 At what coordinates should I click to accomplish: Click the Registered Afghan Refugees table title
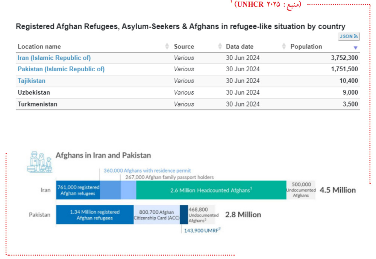pyautogui.click(x=180, y=26)
